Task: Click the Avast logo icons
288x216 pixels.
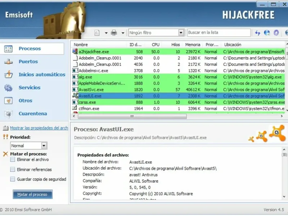Action: click(267, 134)
